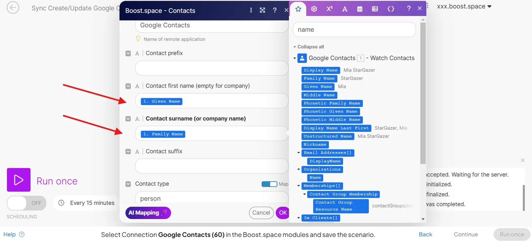
Task: Toggle the Contact type checkbox
Action: 128,184
